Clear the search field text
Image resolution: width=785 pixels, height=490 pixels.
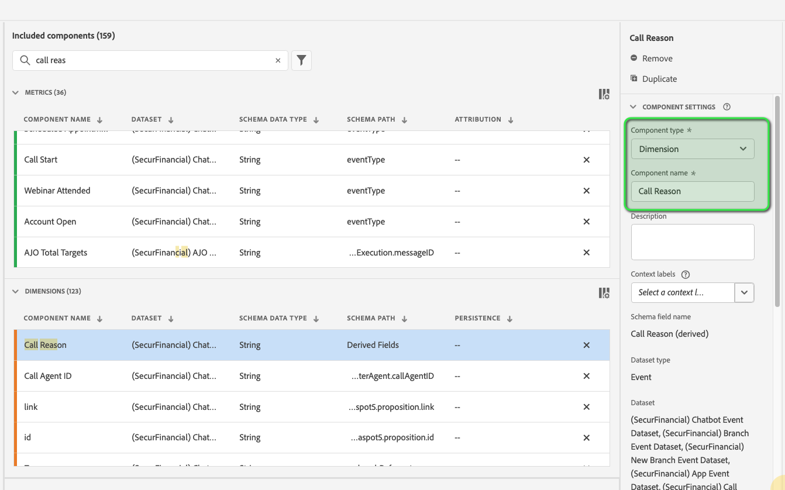[x=278, y=60]
